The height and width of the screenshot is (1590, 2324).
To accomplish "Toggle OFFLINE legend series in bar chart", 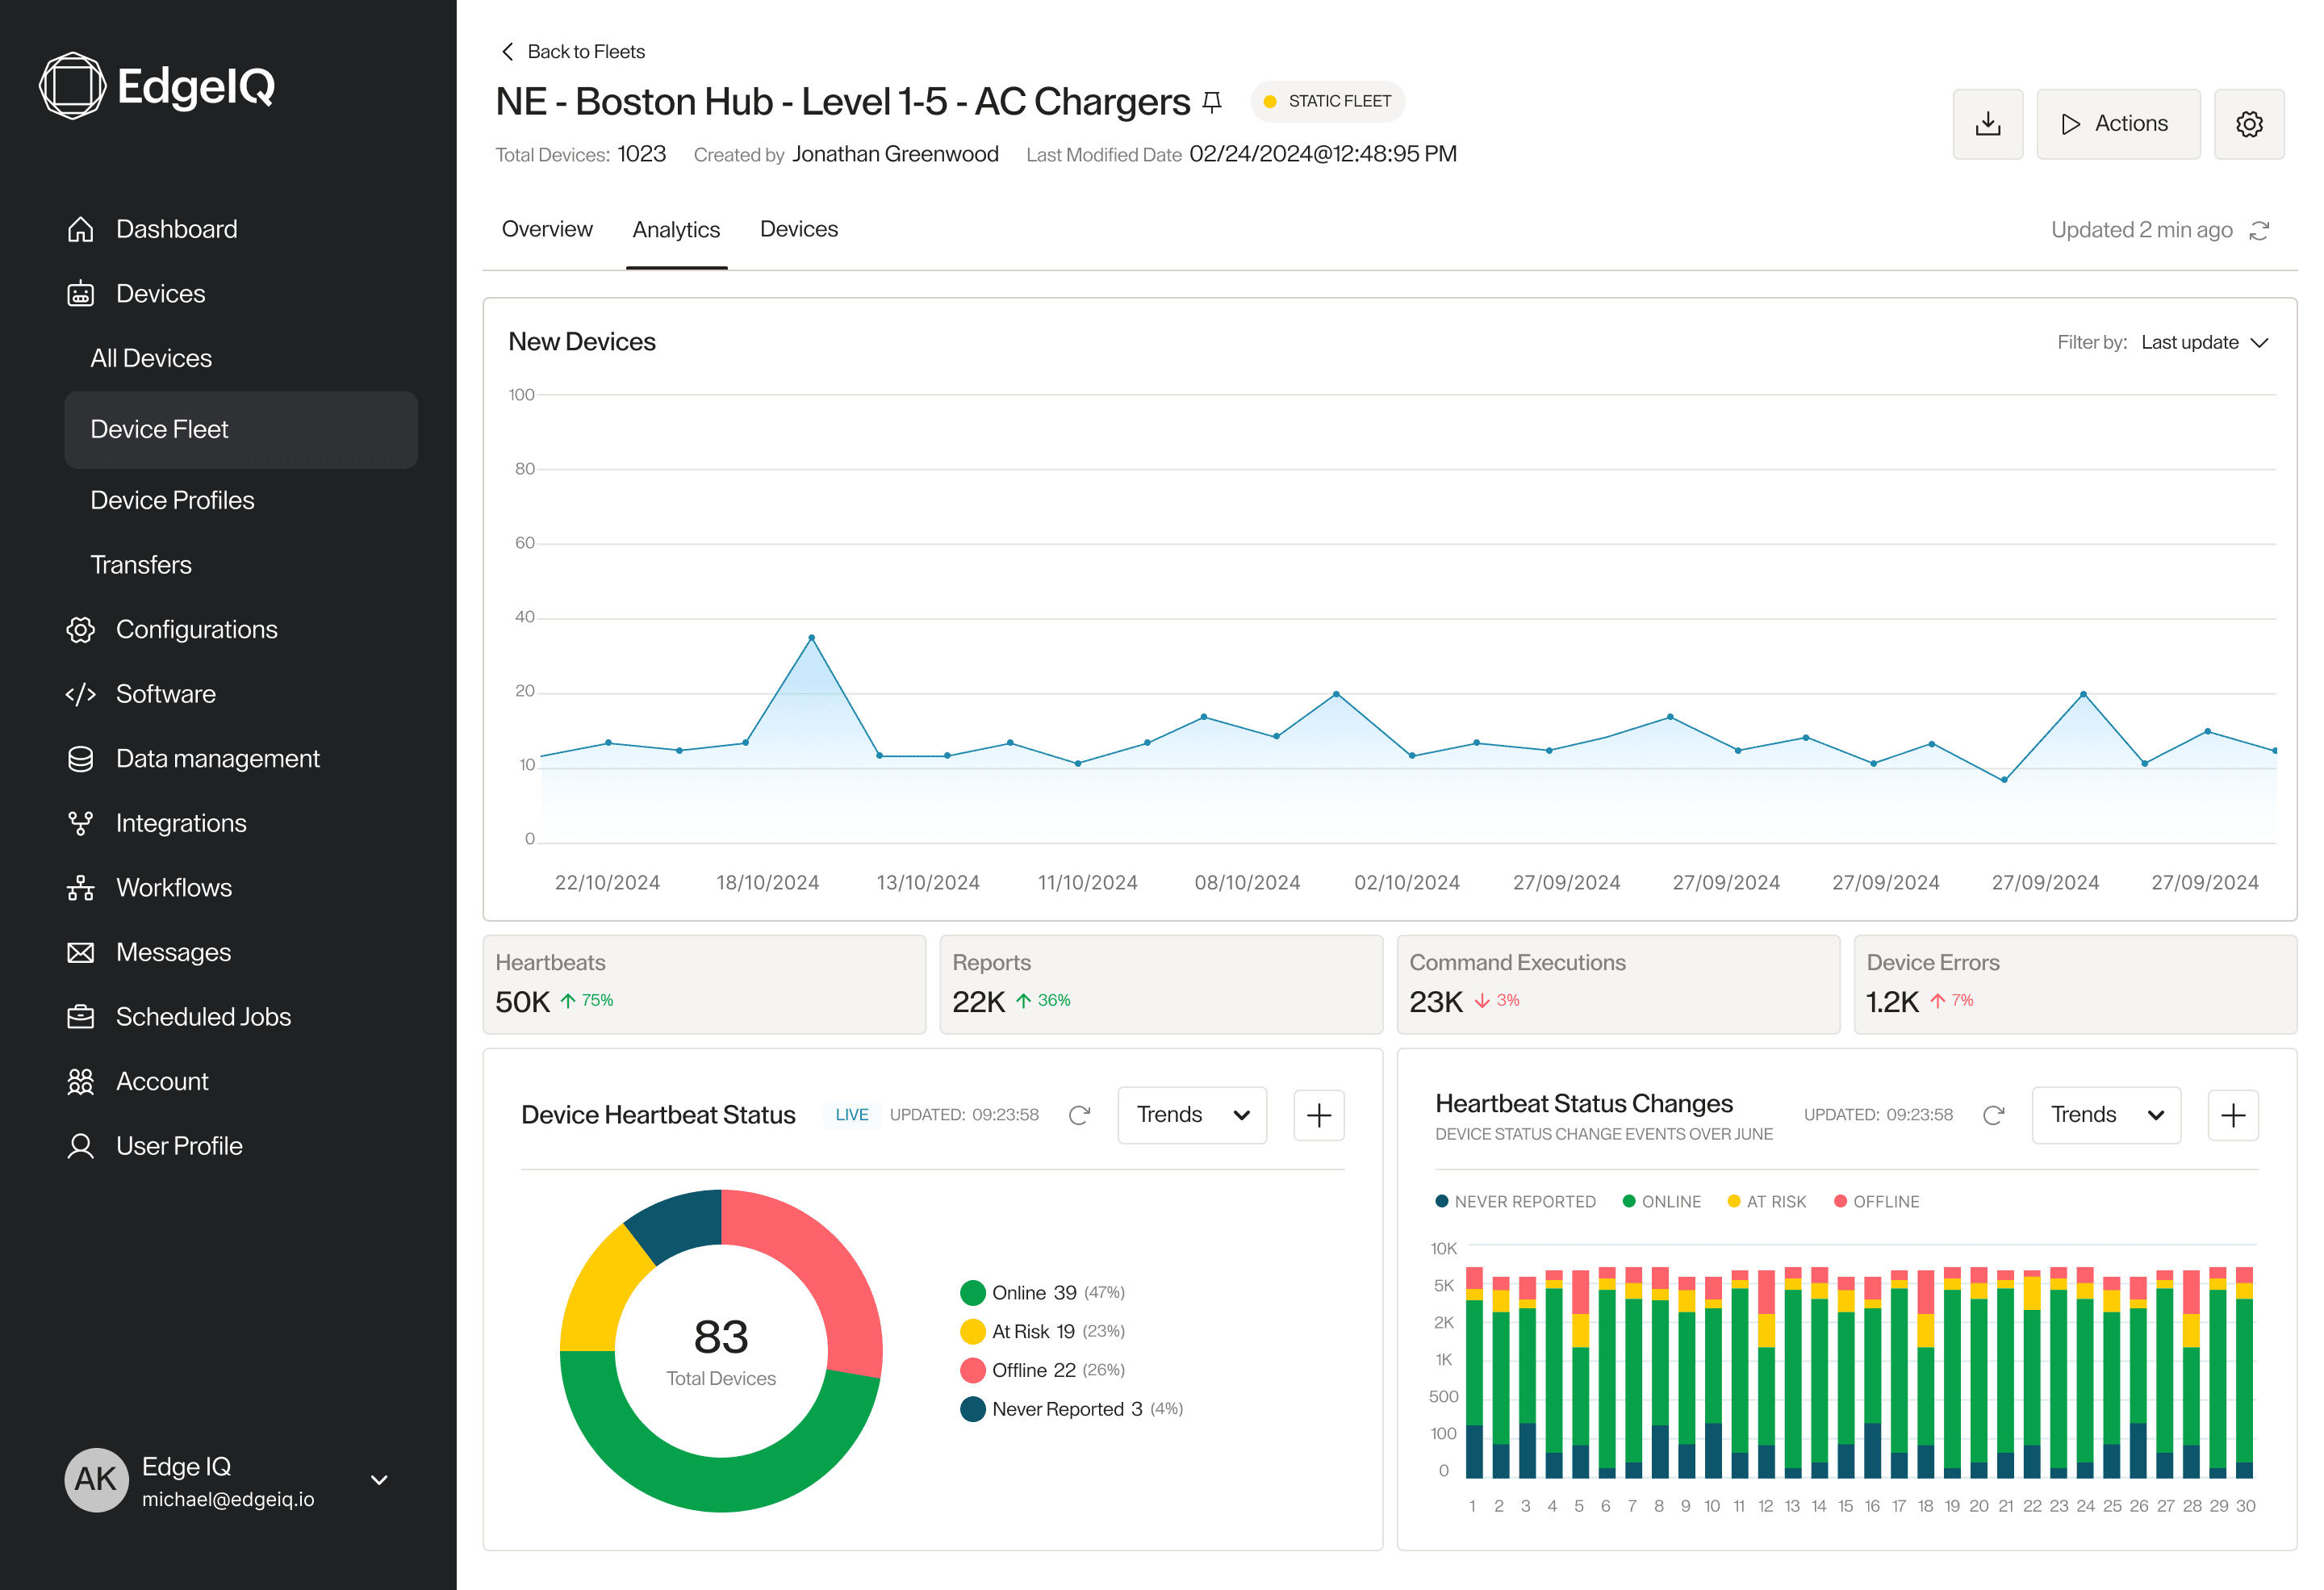I will [x=1875, y=1201].
